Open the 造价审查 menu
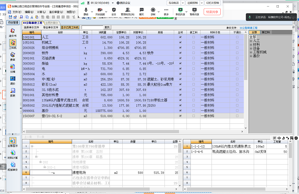299x194 pixels. click(x=56, y=12)
